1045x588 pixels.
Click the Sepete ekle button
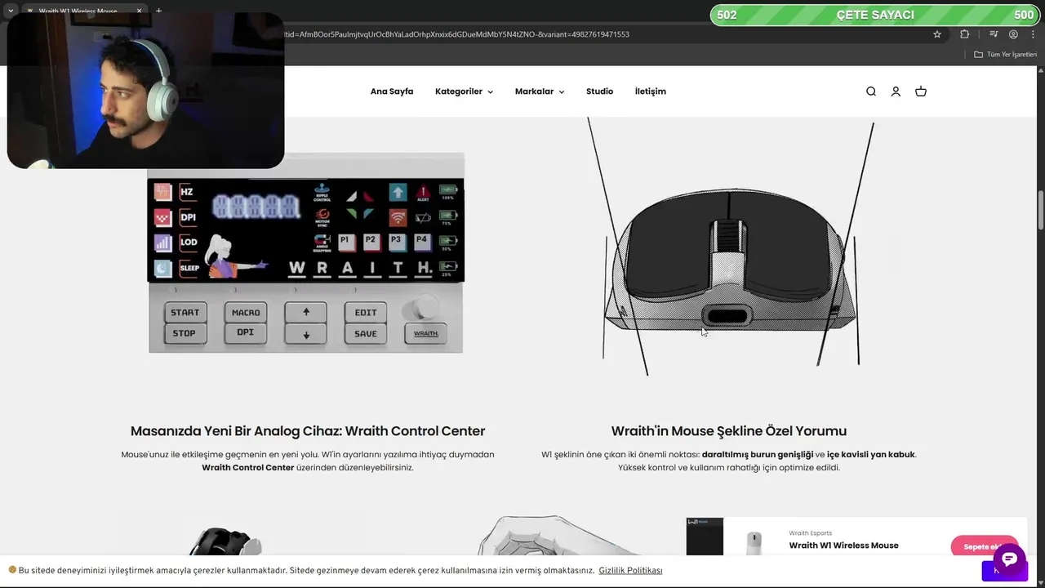[x=984, y=546]
